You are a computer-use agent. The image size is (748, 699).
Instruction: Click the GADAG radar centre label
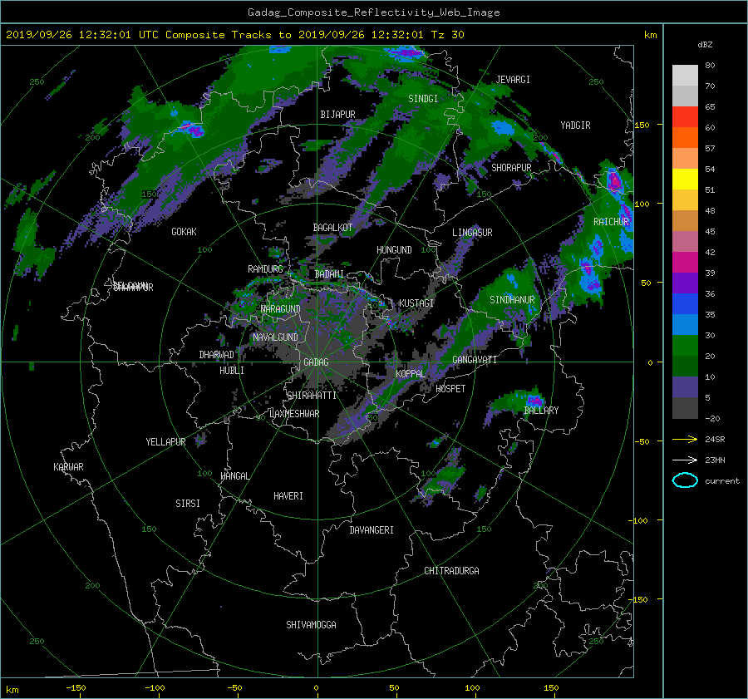click(317, 362)
